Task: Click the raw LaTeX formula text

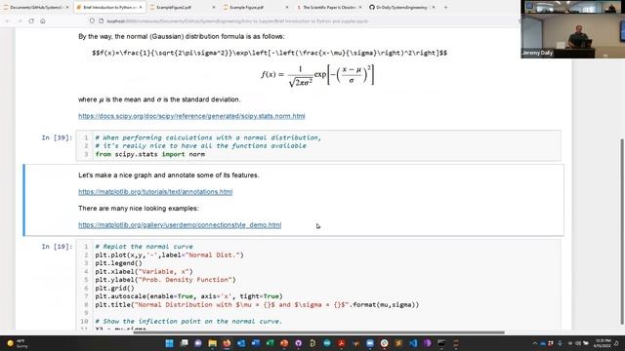Action: pos(270,53)
